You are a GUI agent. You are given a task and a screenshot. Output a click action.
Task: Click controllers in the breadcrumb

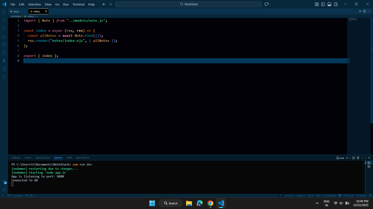pyautogui.click(x=16, y=16)
